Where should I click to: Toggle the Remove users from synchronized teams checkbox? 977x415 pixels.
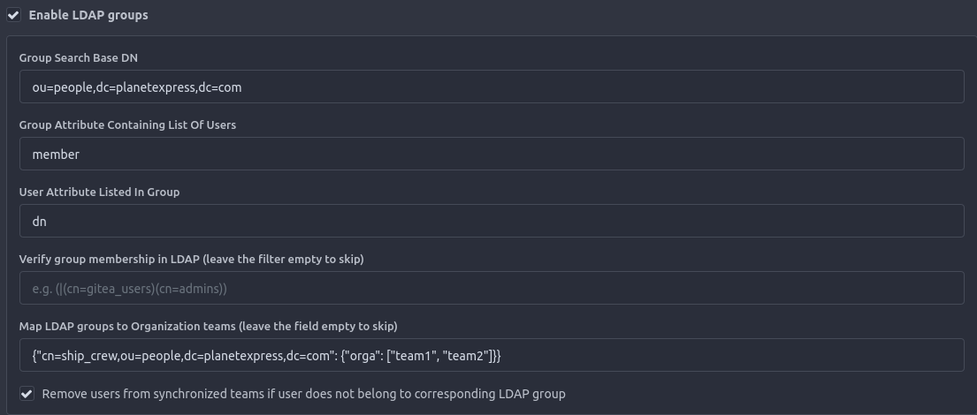pyautogui.click(x=27, y=394)
